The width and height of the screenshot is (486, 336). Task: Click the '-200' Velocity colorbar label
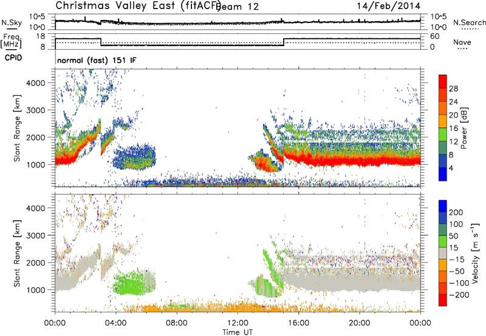(459, 295)
